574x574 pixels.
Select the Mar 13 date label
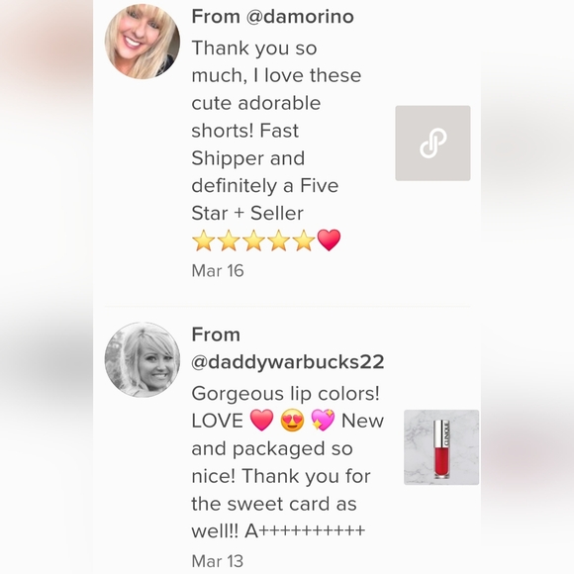tap(218, 561)
